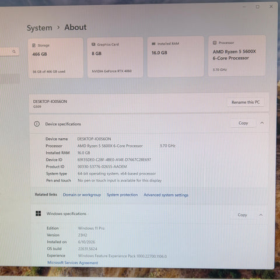The image size is (280, 280).
Task: Select the Device name value in specifications
Action: (94, 139)
